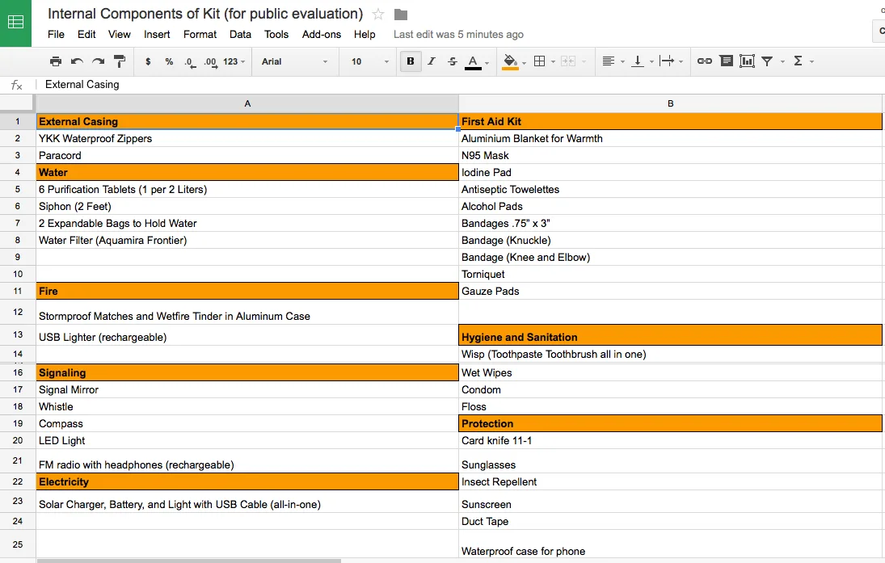Select the Torniquet cell
Screen dimensions: 885x563
[671, 274]
